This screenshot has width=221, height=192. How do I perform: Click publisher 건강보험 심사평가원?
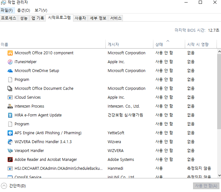coord(125,115)
